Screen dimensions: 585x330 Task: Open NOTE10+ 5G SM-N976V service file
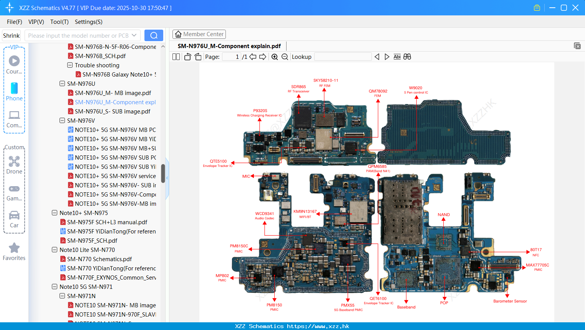pos(115,176)
